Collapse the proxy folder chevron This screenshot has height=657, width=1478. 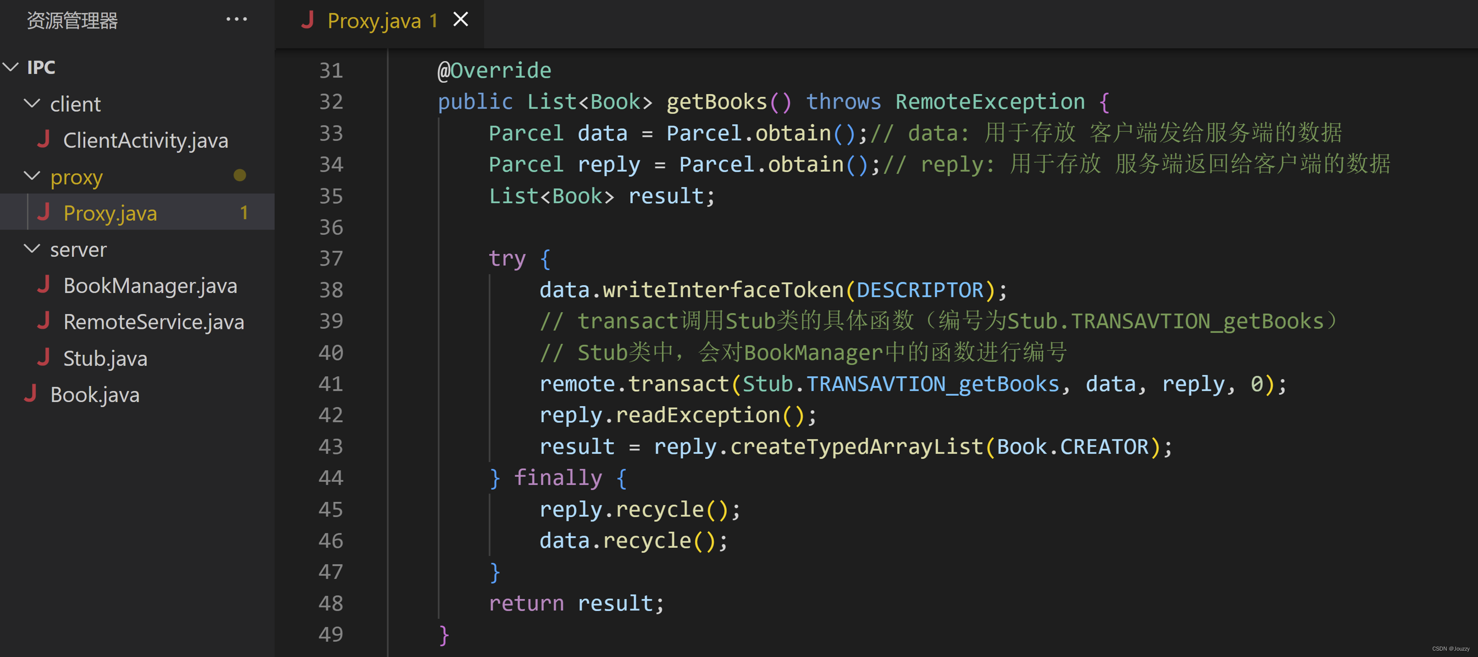coord(32,176)
